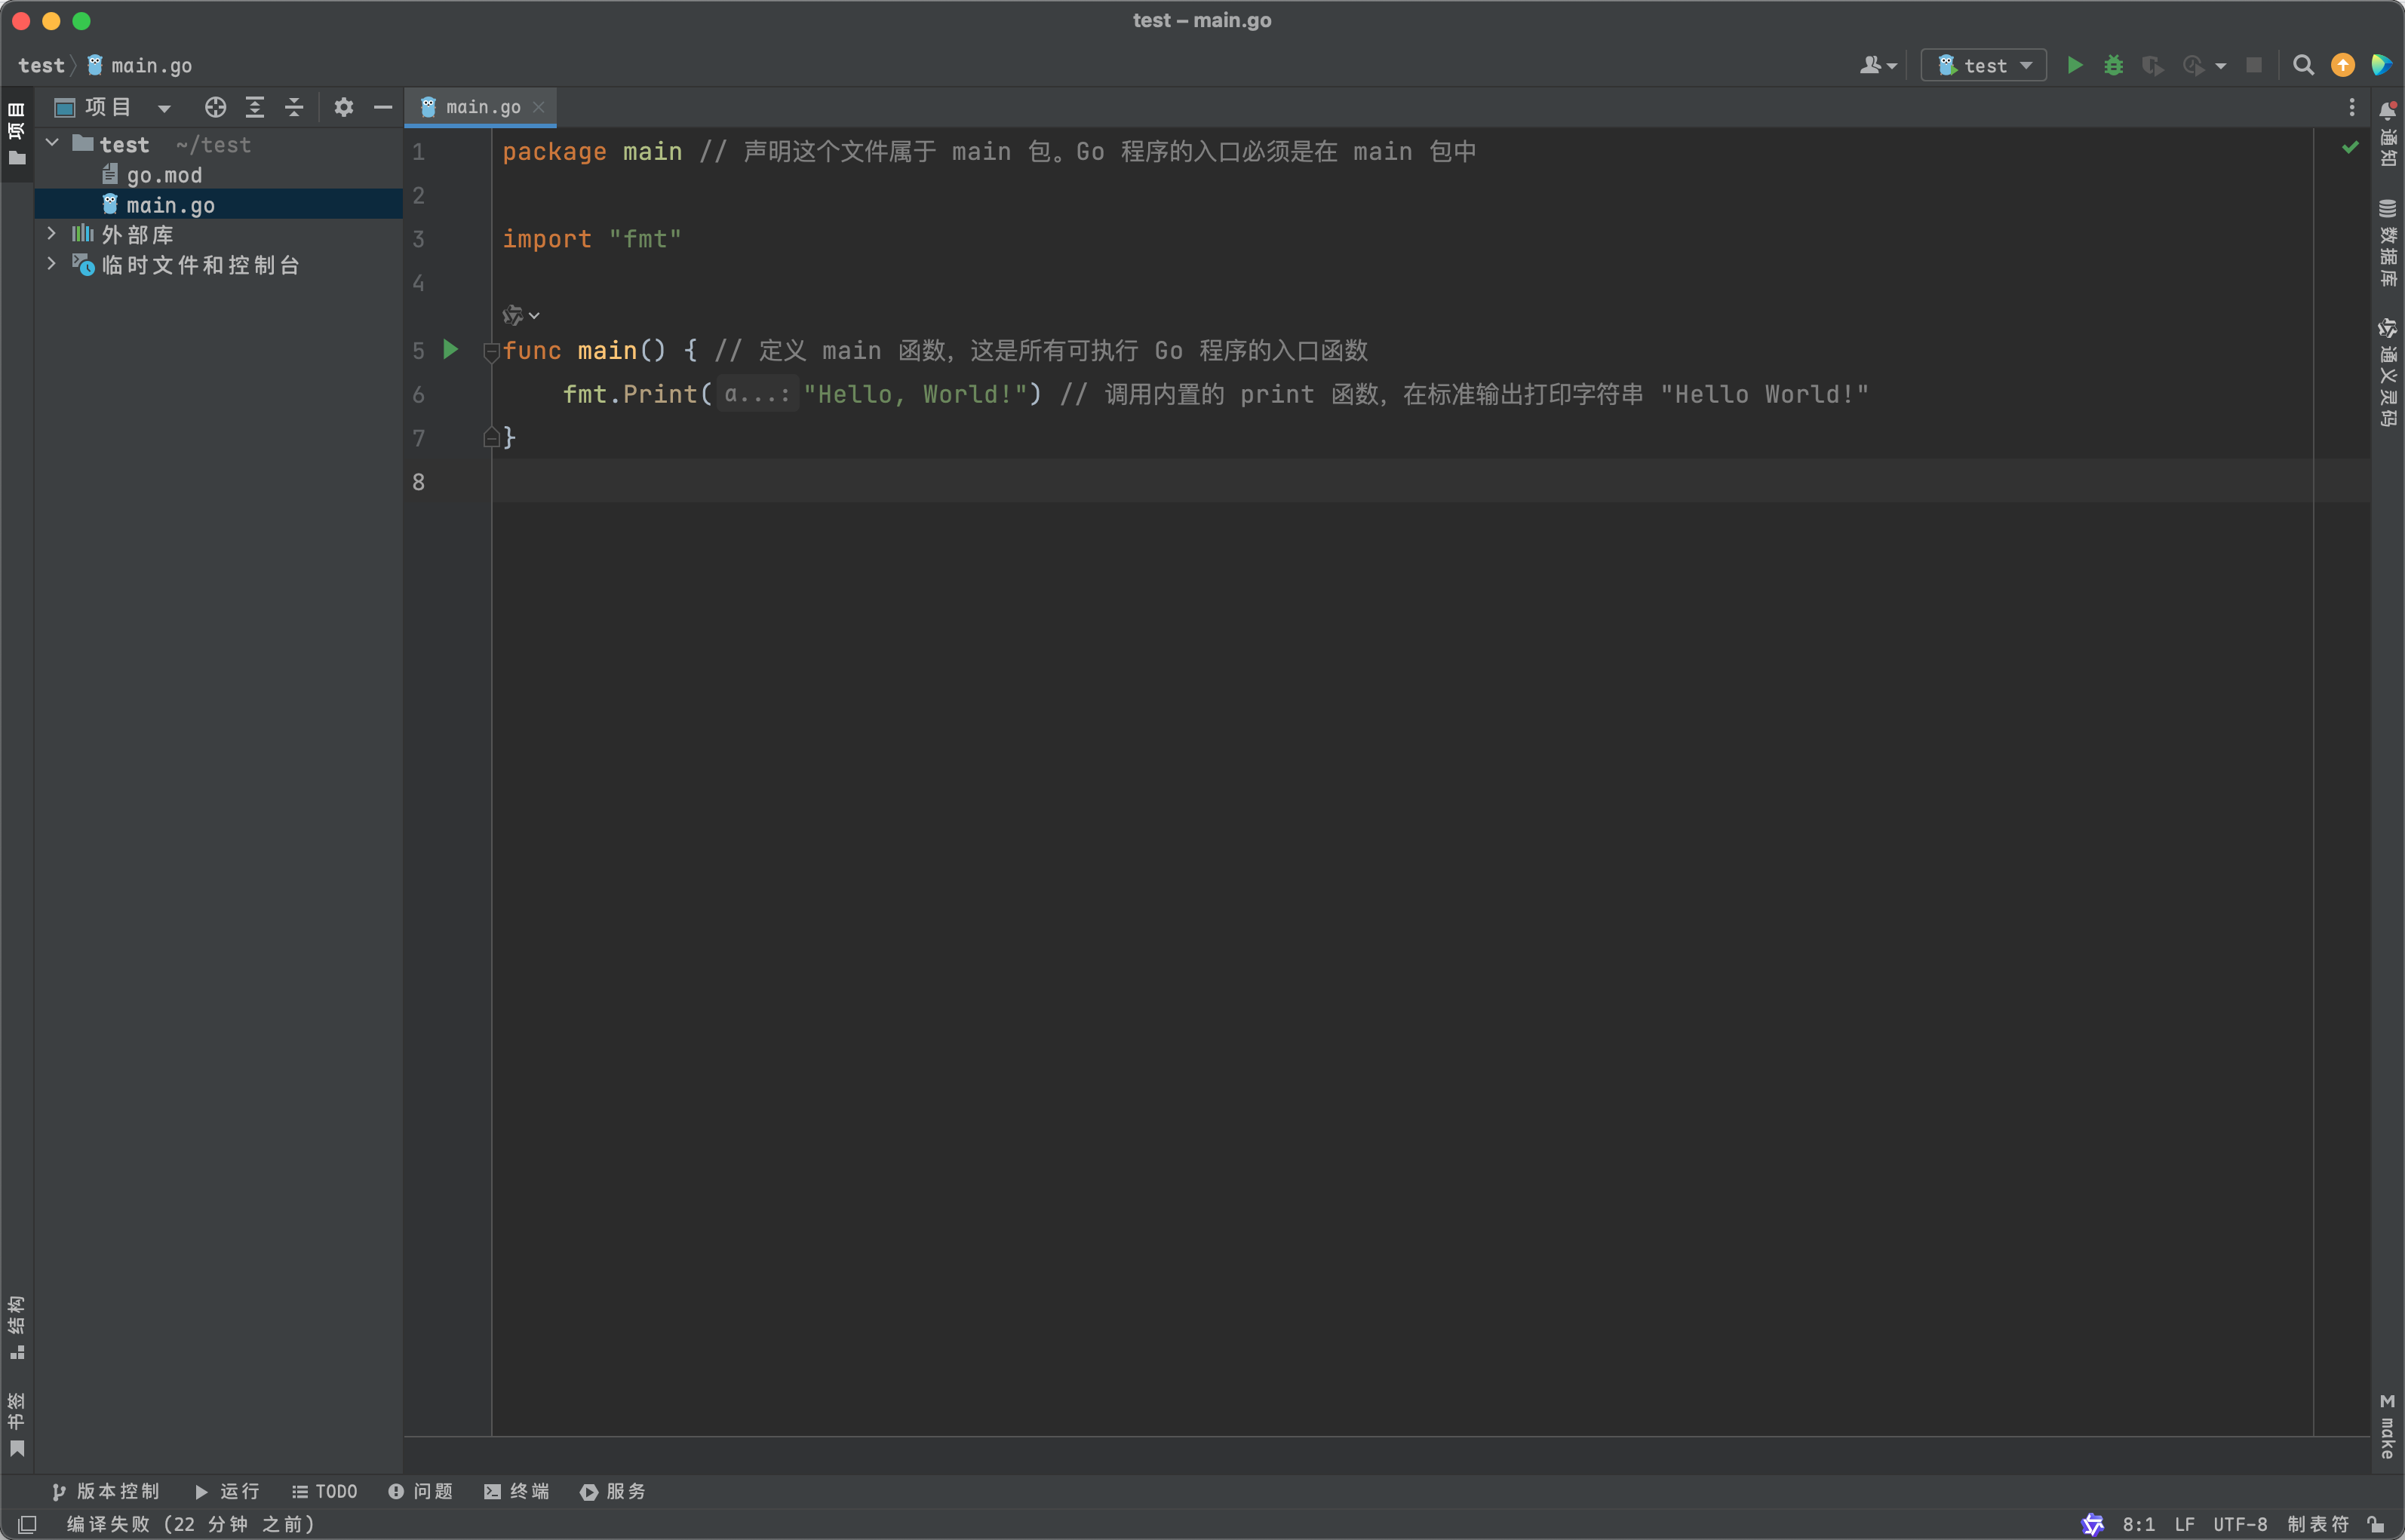
Task: Open the 通义灵码 tool window on right strip
Action: tap(2388, 372)
